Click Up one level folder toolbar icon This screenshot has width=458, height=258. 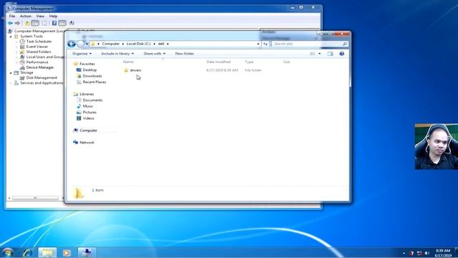click(x=27, y=23)
